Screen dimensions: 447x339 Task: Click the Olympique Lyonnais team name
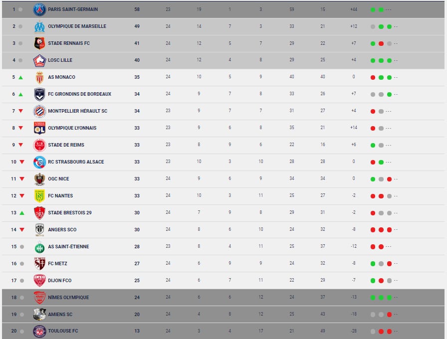[x=72, y=128]
